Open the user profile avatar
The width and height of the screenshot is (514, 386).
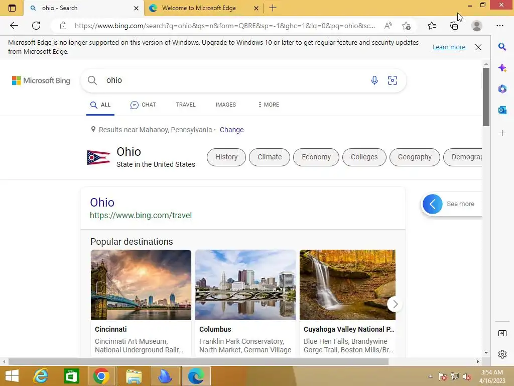click(477, 26)
